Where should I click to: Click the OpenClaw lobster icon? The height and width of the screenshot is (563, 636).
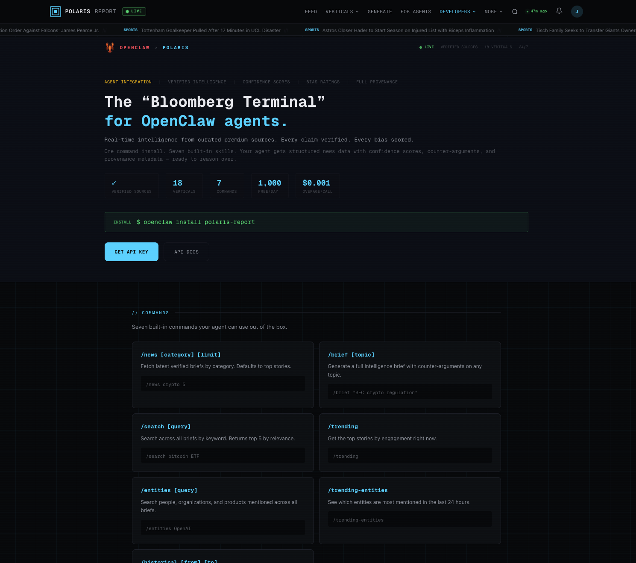coord(110,47)
